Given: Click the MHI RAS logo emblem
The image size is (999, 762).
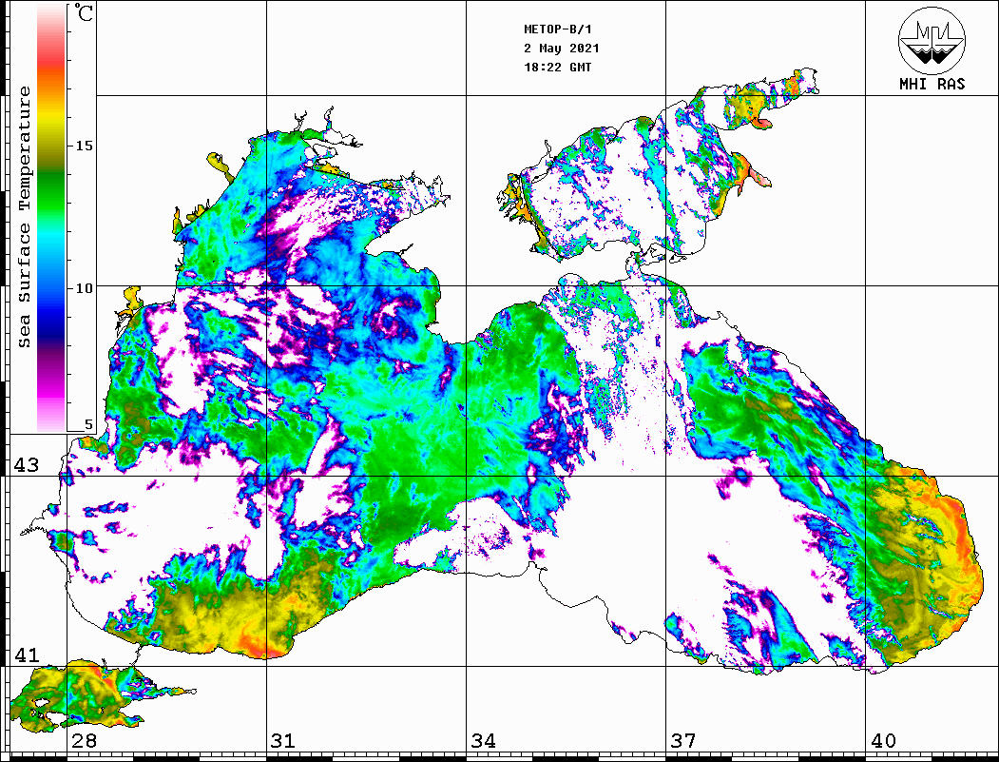Looking at the screenshot, I should pos(932,40).
